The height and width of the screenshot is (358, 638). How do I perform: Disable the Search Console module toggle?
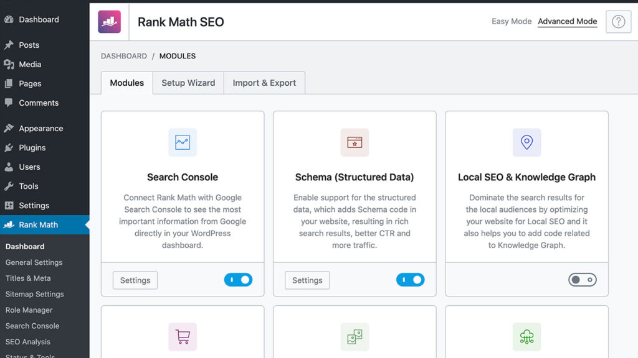(238, 280)
